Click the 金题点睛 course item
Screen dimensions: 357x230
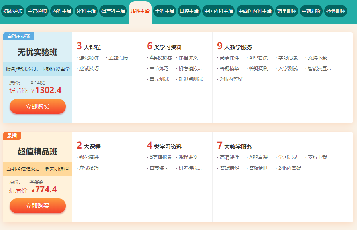click(118, 58)
